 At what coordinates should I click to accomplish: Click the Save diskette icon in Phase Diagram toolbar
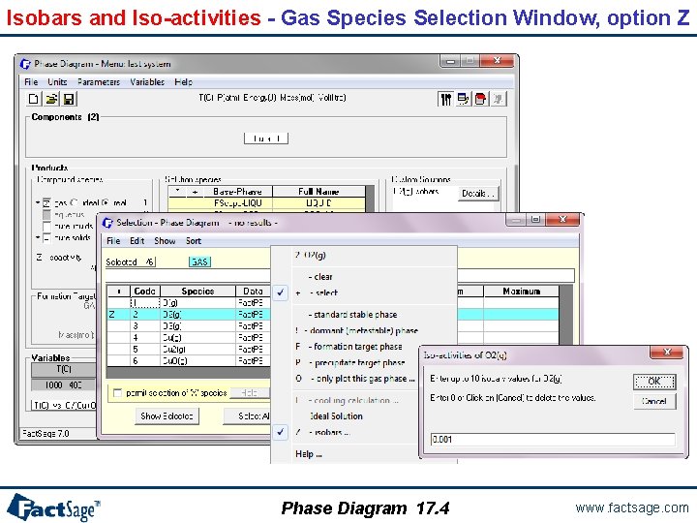tap(69, 99)
